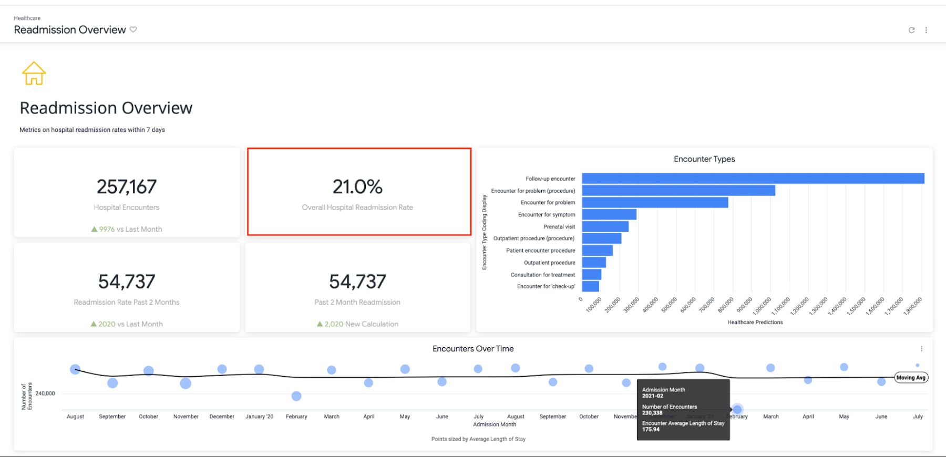The image size is (946, 457).
Task: Click the 230,338 tooltip value
Action: click(652, 413)
